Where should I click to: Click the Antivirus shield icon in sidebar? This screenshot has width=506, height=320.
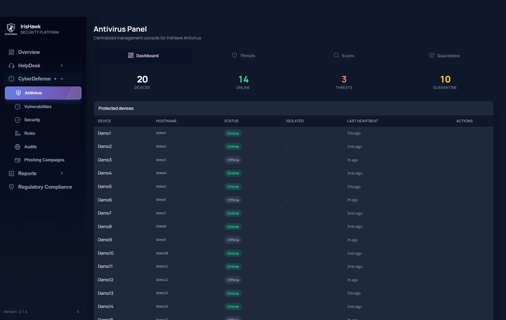coord(18,93)
